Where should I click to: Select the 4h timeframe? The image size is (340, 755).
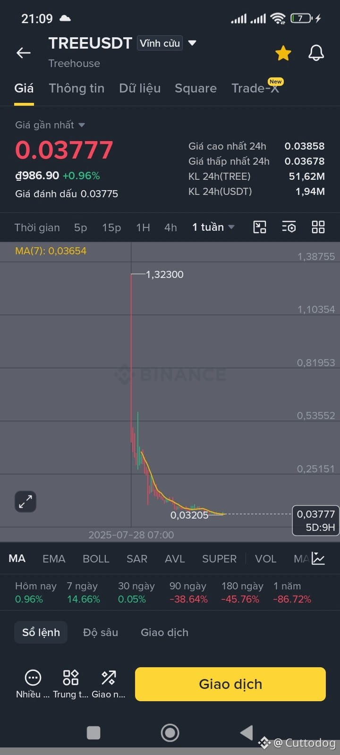(x=170, y=227)
